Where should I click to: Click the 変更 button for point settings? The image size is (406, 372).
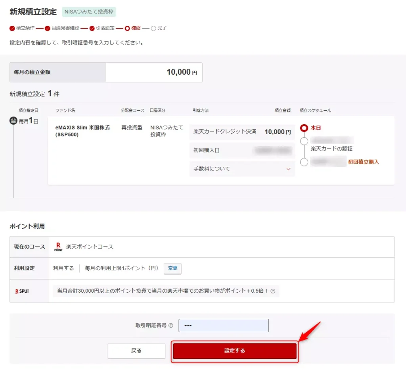click(x=172, y=268)
